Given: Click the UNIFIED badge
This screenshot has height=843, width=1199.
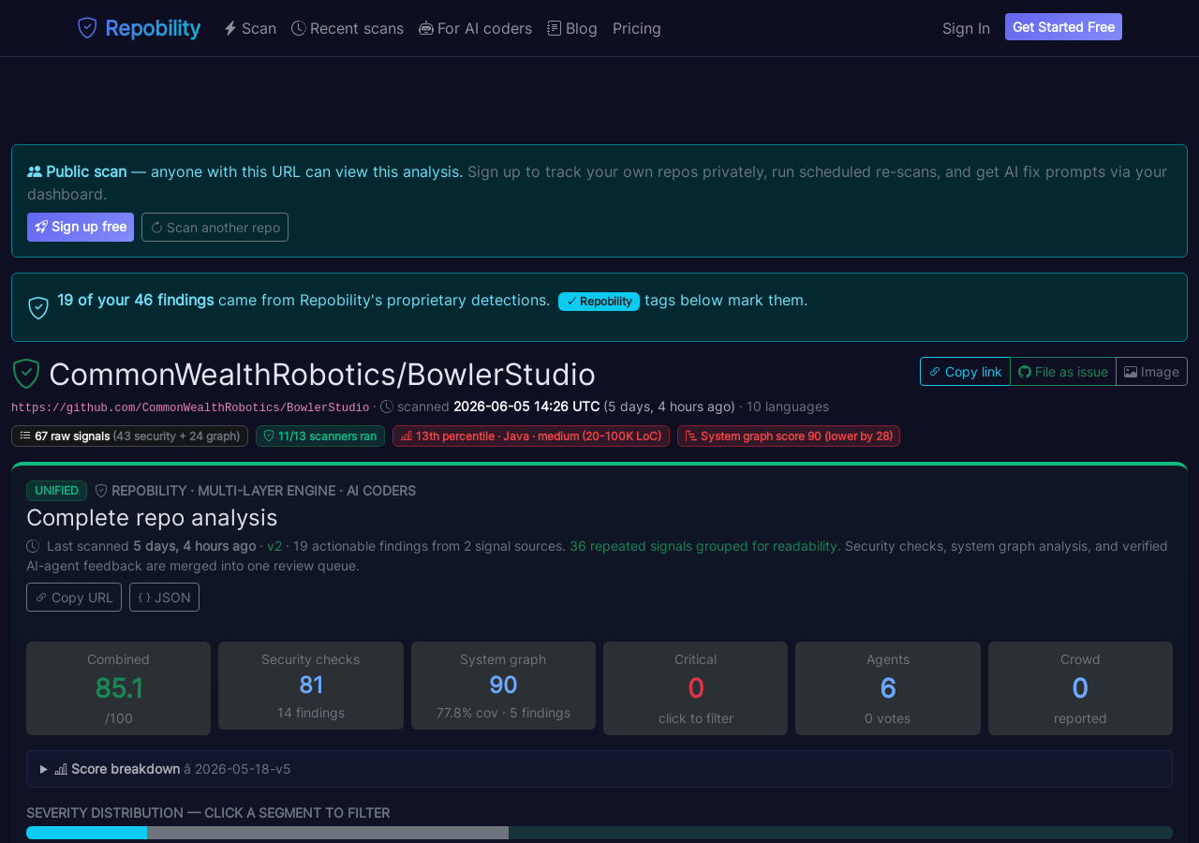Looking at the screenshot, I should click(56, 491).
